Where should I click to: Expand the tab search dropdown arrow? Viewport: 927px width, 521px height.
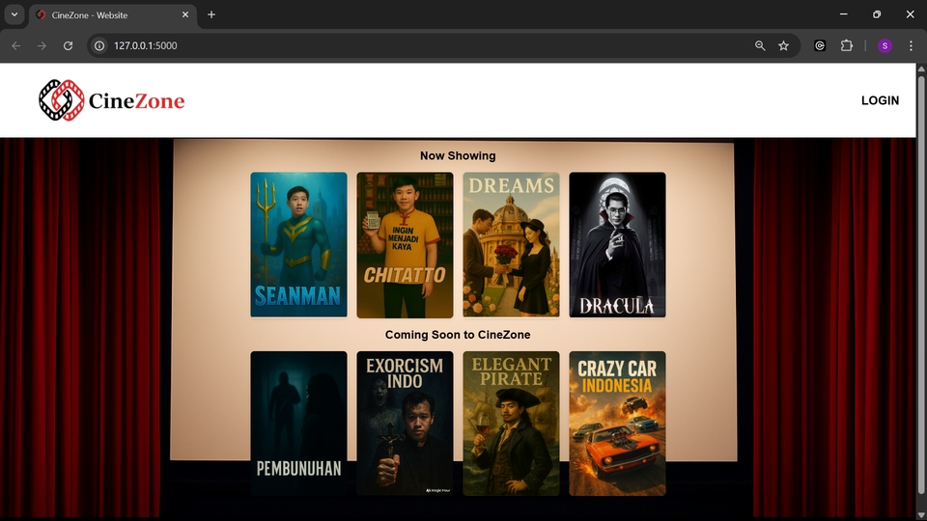point(14,14)
